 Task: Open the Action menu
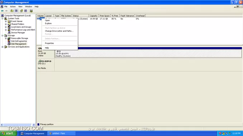(13, 7)
